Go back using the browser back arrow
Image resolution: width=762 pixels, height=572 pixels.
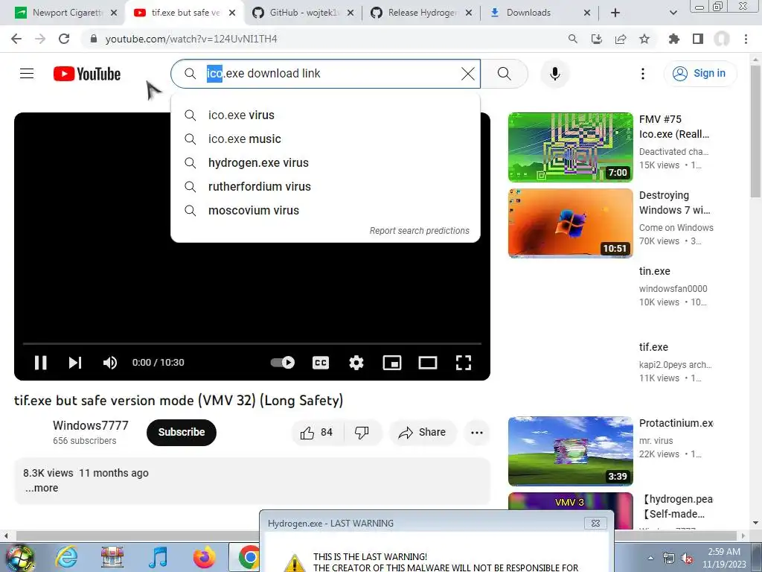(x=16, y=39)
